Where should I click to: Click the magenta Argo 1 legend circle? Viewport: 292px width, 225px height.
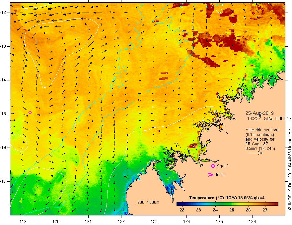213,166
